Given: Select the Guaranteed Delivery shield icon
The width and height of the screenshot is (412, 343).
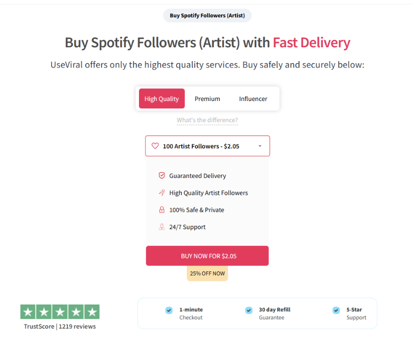Looking at the screenshot, I should point(162,175).
